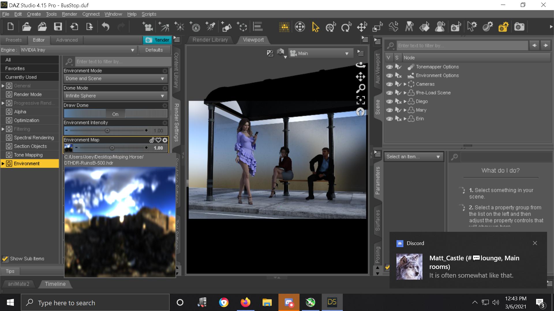Click Environment Map gear settings icon
Image resolution: width=554 pixels, height=311 pixels.
(165, 140)
